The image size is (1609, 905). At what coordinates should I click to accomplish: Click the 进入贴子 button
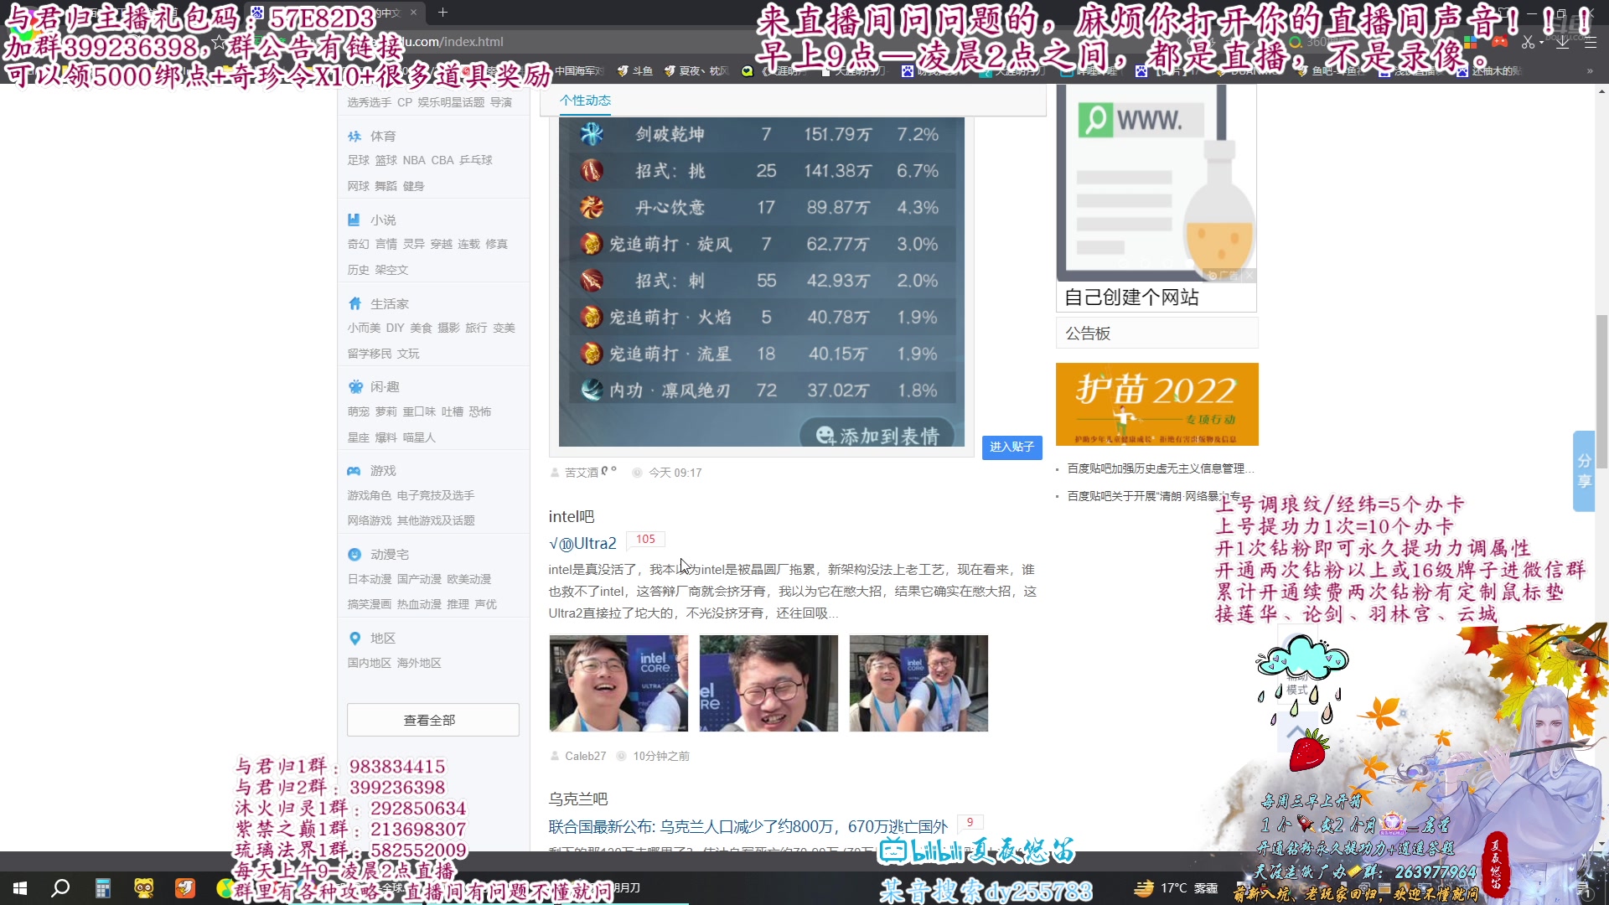[1011, 447]
